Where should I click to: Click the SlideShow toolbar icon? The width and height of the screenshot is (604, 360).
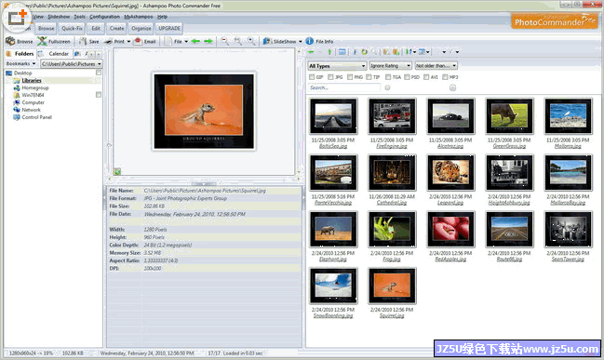[266, 41]
